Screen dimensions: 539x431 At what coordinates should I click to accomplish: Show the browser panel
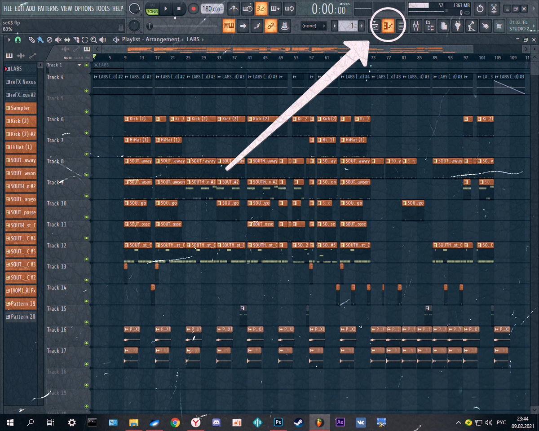pyautogui.click(x=430, y=26)
